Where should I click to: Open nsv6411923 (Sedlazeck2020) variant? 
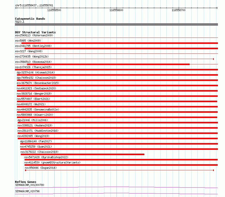pos(36,88)
